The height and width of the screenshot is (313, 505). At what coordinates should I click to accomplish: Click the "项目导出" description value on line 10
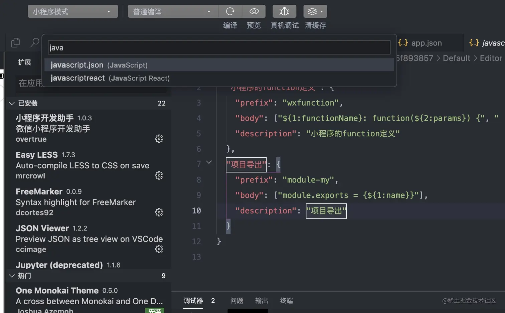[326, 211]
